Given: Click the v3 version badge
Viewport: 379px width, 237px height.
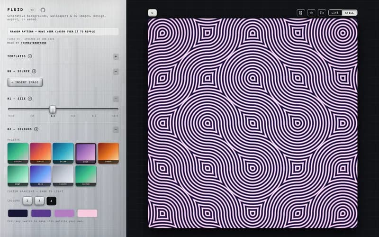Looking at the screenshot, I should 32,10.
